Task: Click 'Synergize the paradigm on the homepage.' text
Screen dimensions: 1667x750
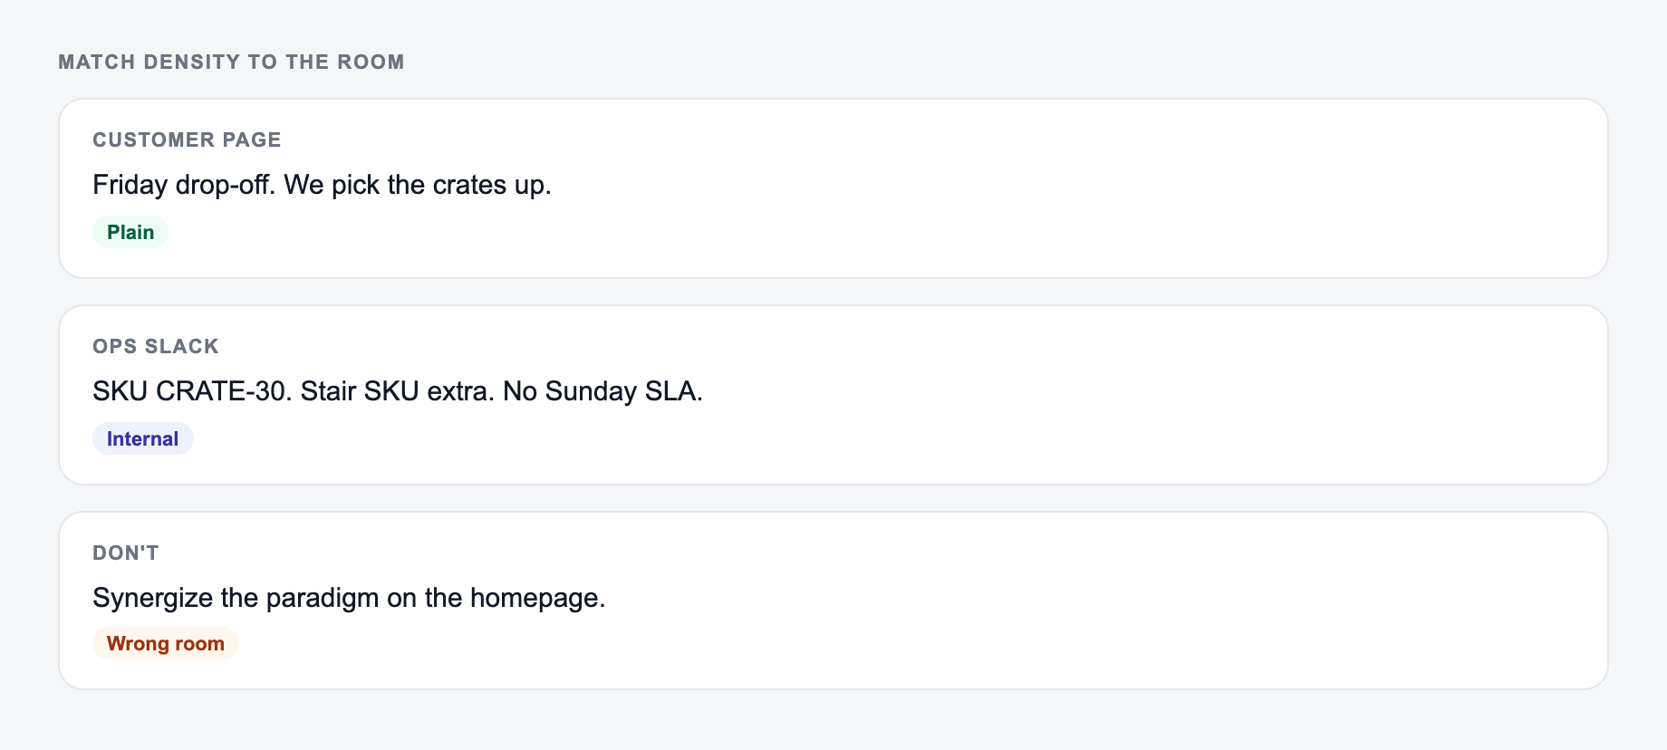Action: pos(349,598)
